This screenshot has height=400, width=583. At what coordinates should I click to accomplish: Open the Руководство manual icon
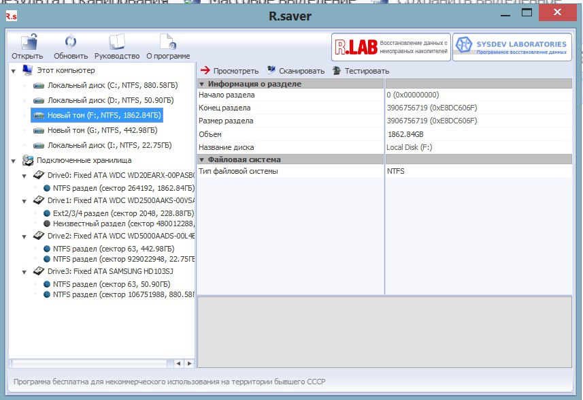pos(116,46)
